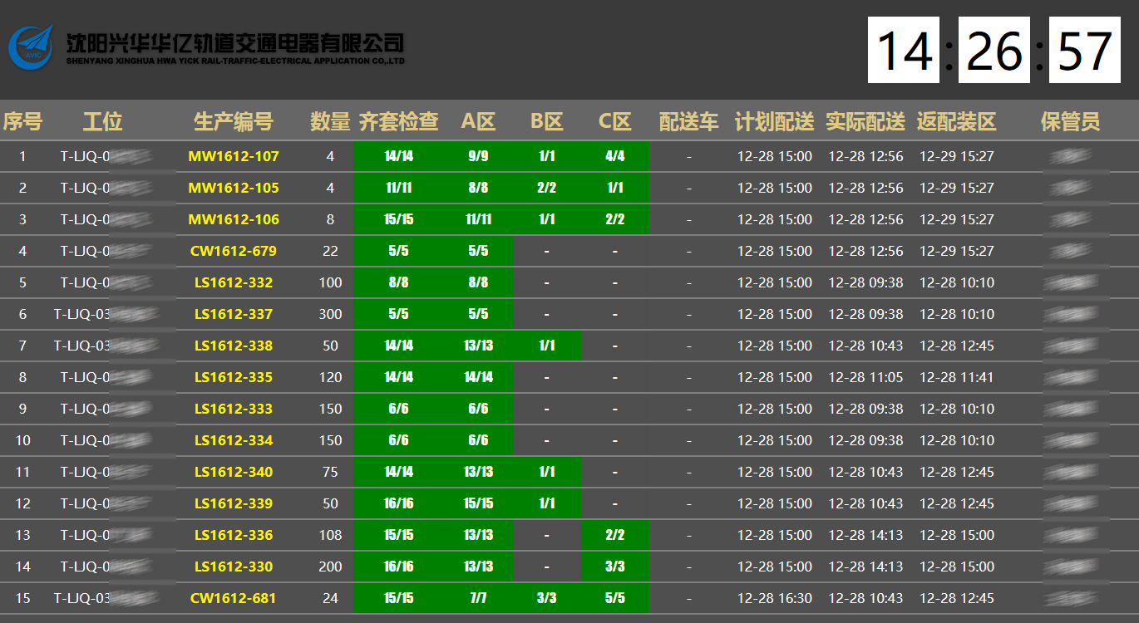Screen dimensions: 1139x623
Task: Select production number LS1612-330
Action: (234, 567)
